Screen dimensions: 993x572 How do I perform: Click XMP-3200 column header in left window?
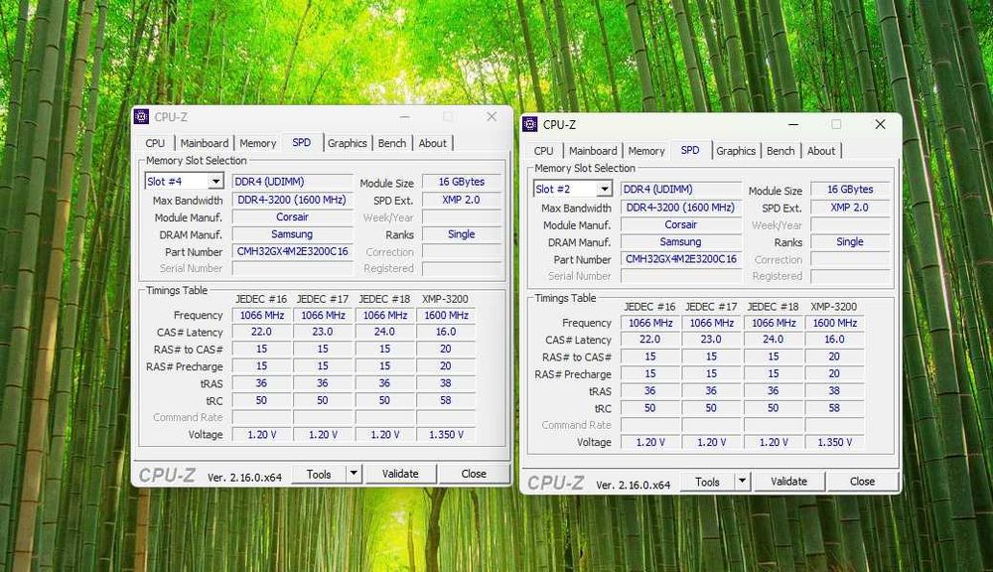[445, 298]
